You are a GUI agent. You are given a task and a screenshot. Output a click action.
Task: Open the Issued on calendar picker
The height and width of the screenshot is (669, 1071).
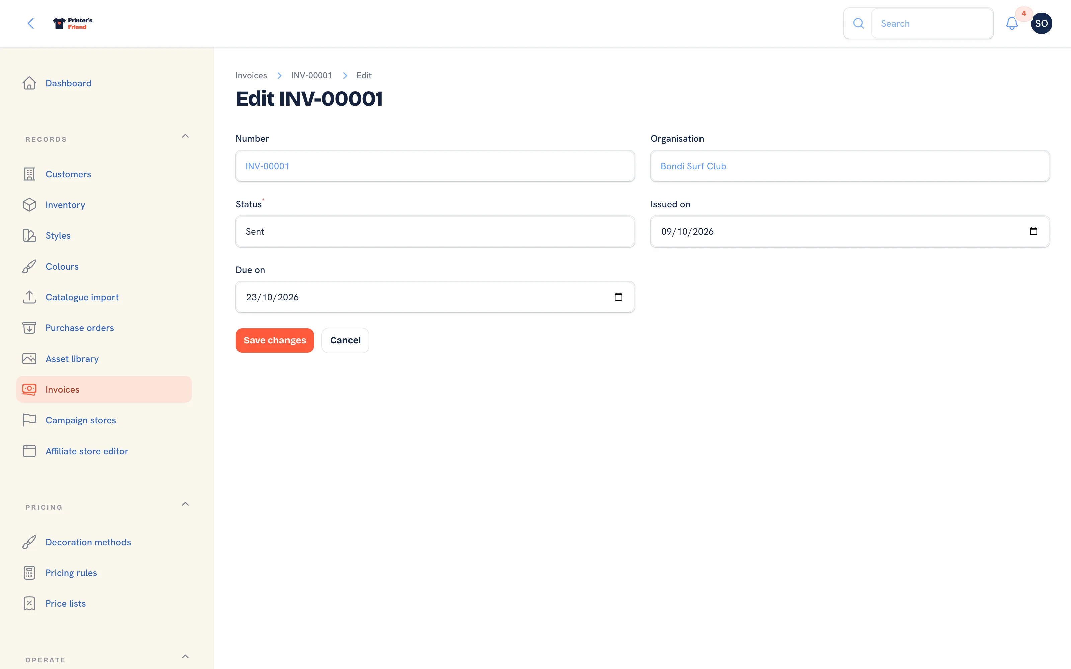[x=1034, y=231]
